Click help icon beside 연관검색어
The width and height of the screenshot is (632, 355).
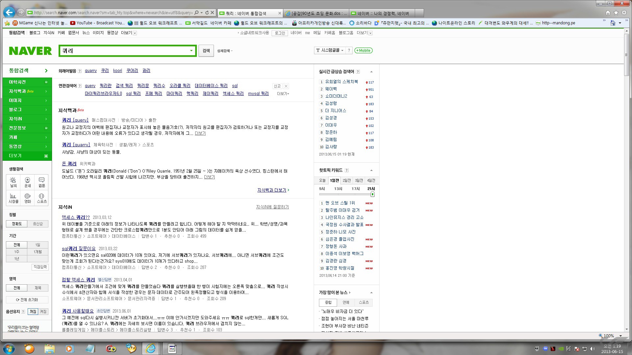point(79,86)
